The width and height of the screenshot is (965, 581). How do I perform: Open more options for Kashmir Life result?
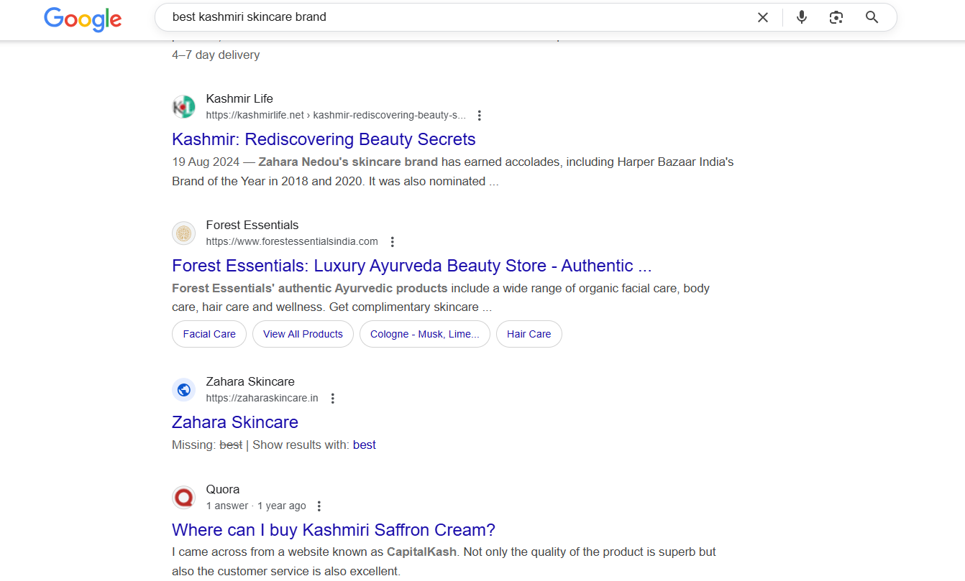480,116
